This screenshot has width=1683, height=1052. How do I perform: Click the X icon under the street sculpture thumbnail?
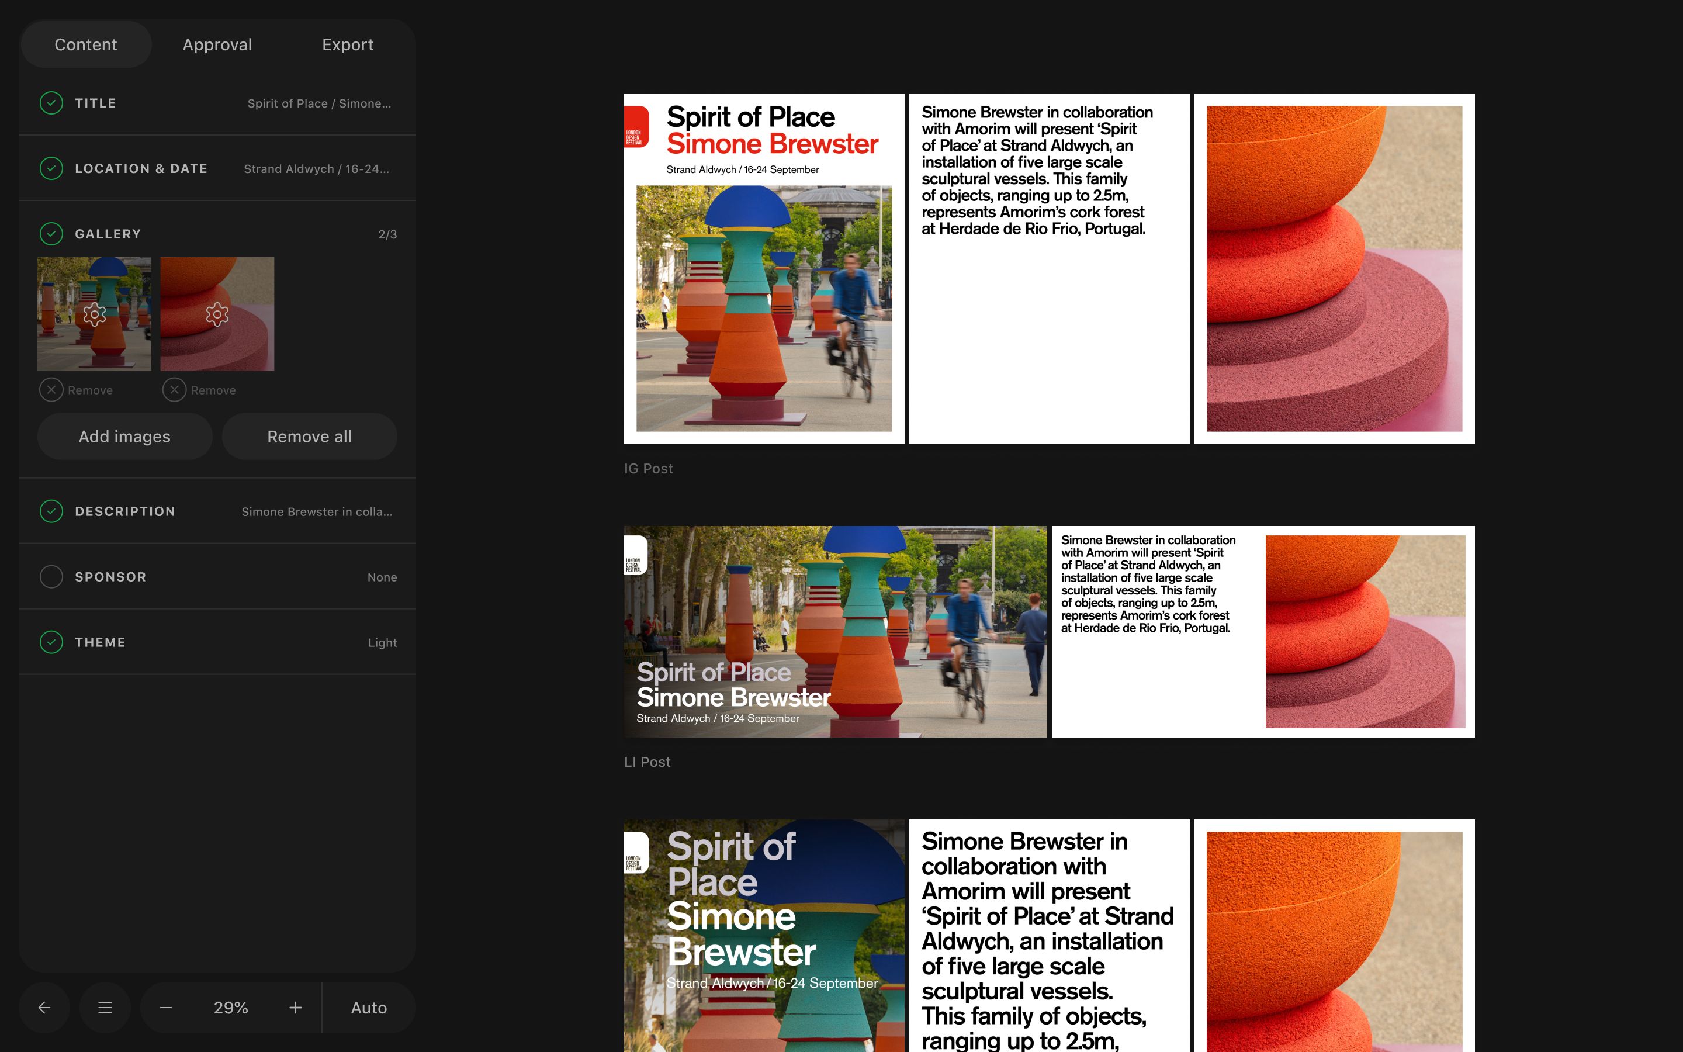(x=51, y=390)
